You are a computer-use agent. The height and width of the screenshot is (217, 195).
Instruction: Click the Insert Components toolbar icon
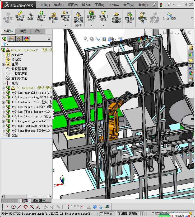coord(20,16)
